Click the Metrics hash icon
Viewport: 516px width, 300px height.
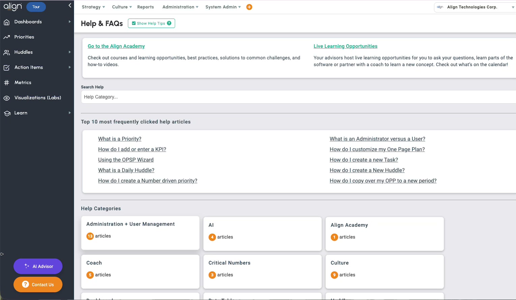[x=6, y=83]
